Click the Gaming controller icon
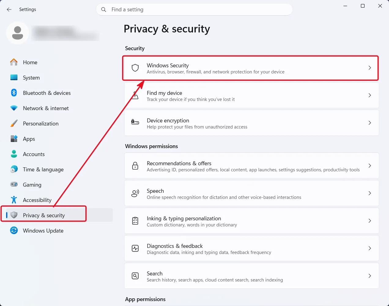The width and height of the screenshot is (389, 306). [14, 185]
